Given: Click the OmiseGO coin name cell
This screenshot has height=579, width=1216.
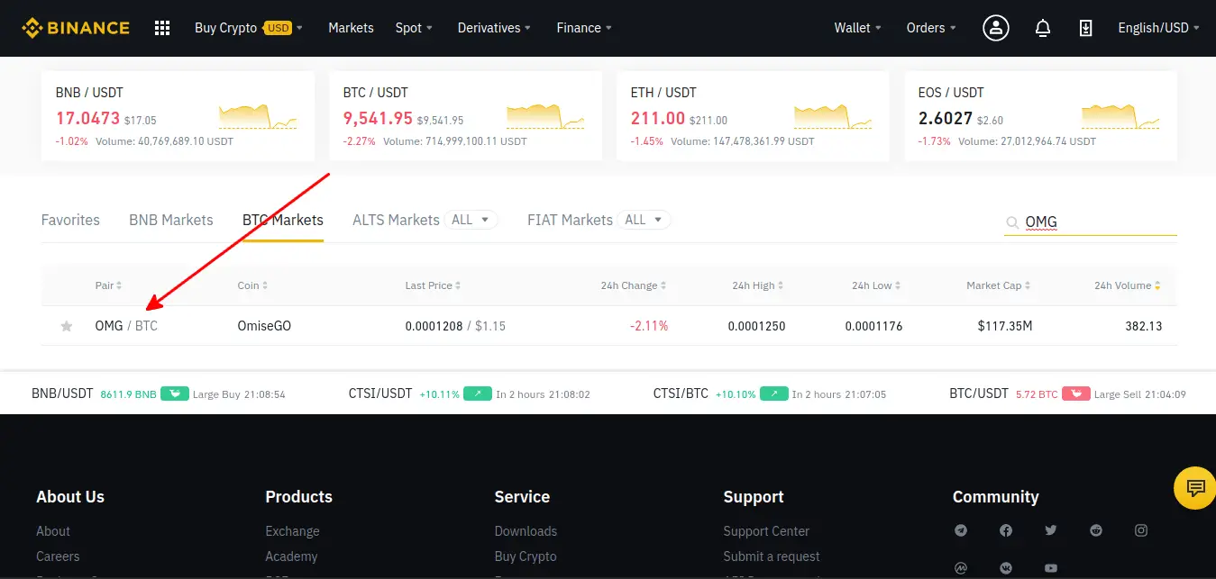Looking at the screenshot, I should 264,326.
